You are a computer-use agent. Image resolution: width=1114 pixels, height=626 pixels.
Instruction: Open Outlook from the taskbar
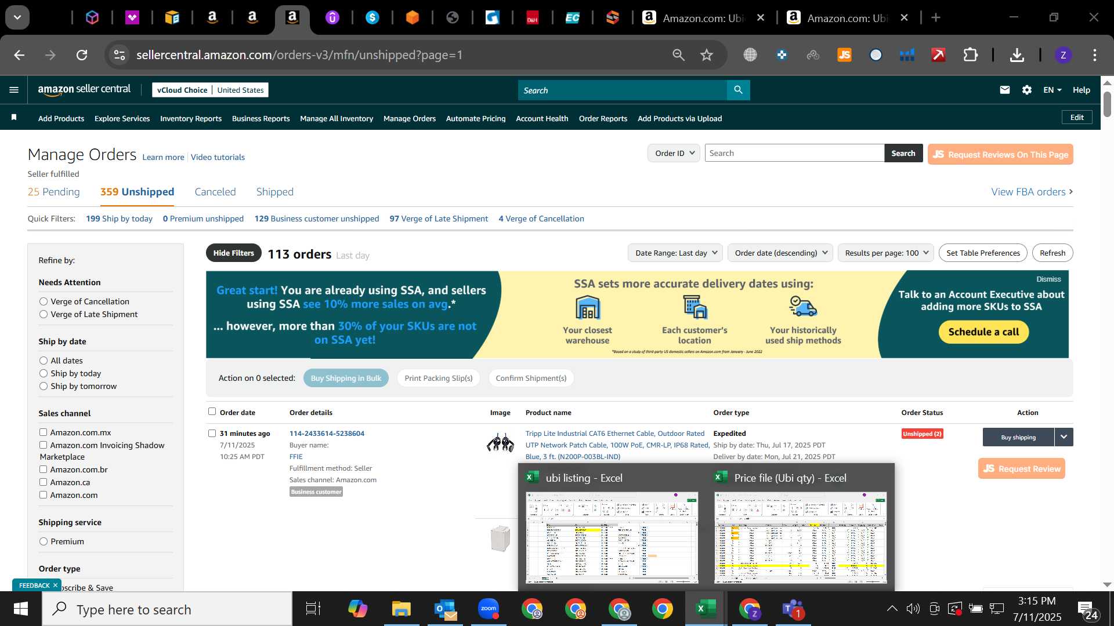click(x=445, y=609)
